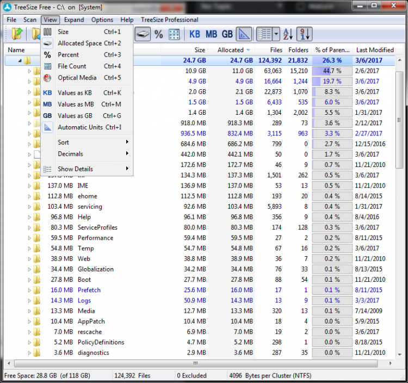The image size is (408, 383).
Task: Sort by name with the A-Z toolbar icon
Action: 288,34
